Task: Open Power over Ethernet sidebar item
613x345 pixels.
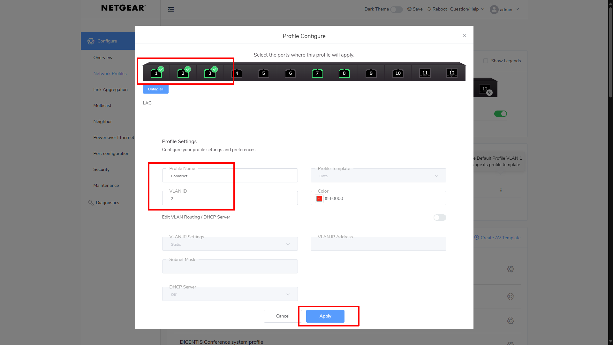Action: (114, 137)
